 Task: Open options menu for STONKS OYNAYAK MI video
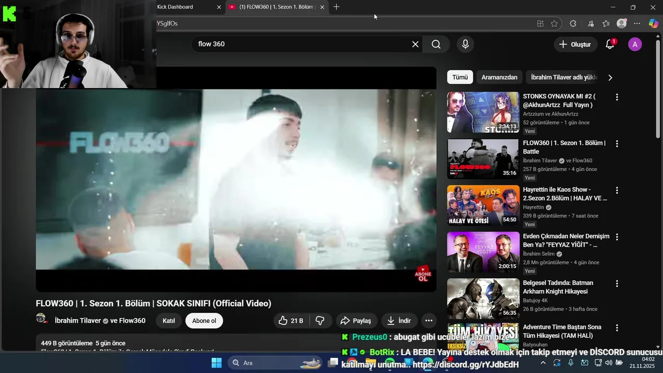point(616,97)
